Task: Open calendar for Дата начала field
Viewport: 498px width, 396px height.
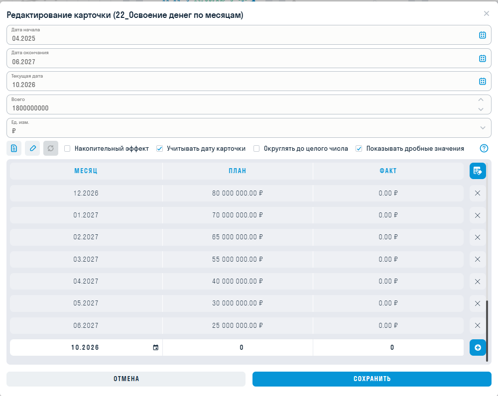Action: pyautogui.click(x=482, y=35)
